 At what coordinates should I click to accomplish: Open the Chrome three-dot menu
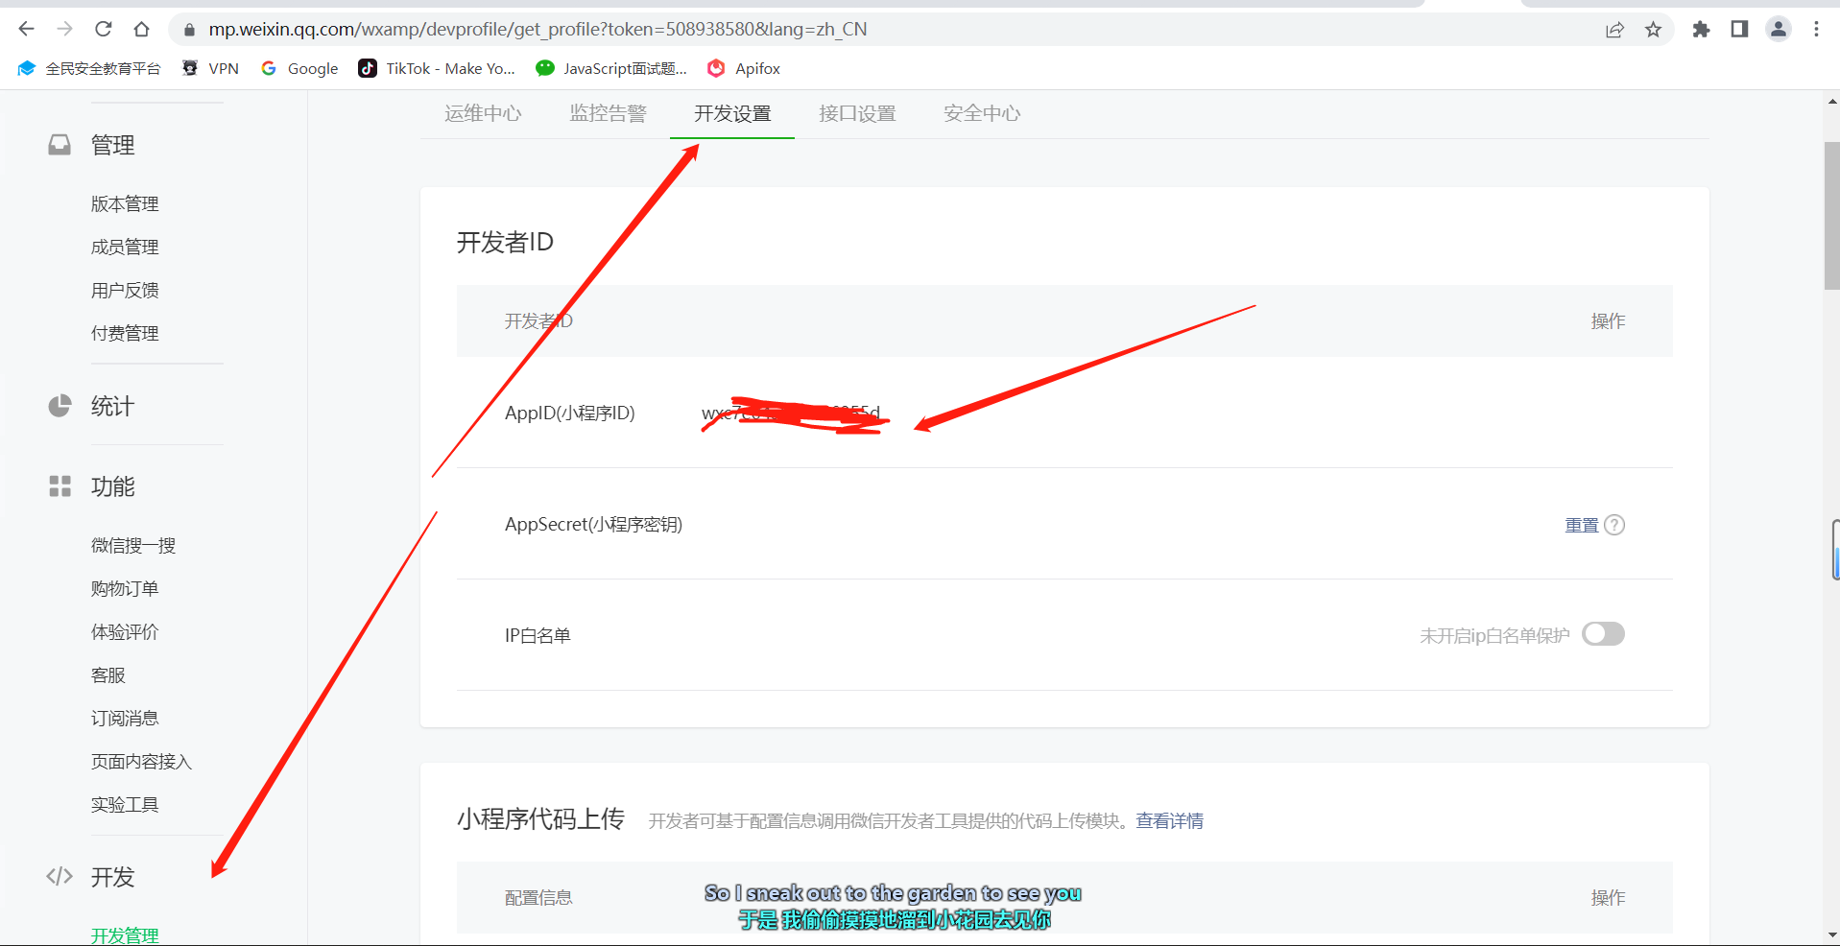(1816, 29)
